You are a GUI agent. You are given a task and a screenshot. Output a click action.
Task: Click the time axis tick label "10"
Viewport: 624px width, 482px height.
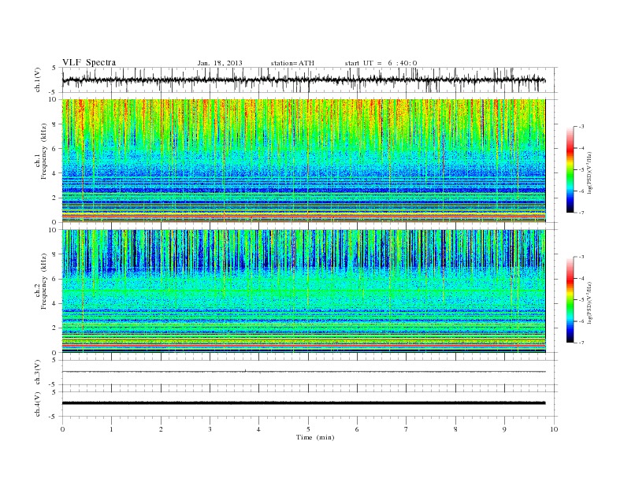coord(554,429)
